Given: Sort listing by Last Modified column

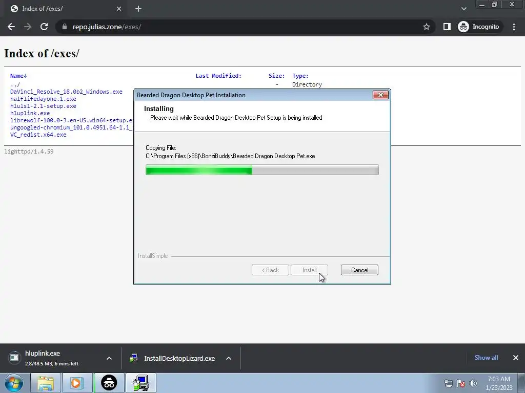Looking at the screenshot, I should coord(218,76).
